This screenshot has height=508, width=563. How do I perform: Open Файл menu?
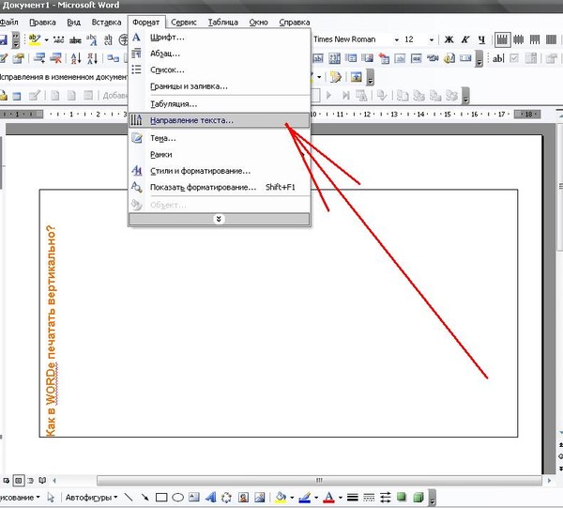pos(9,23)
